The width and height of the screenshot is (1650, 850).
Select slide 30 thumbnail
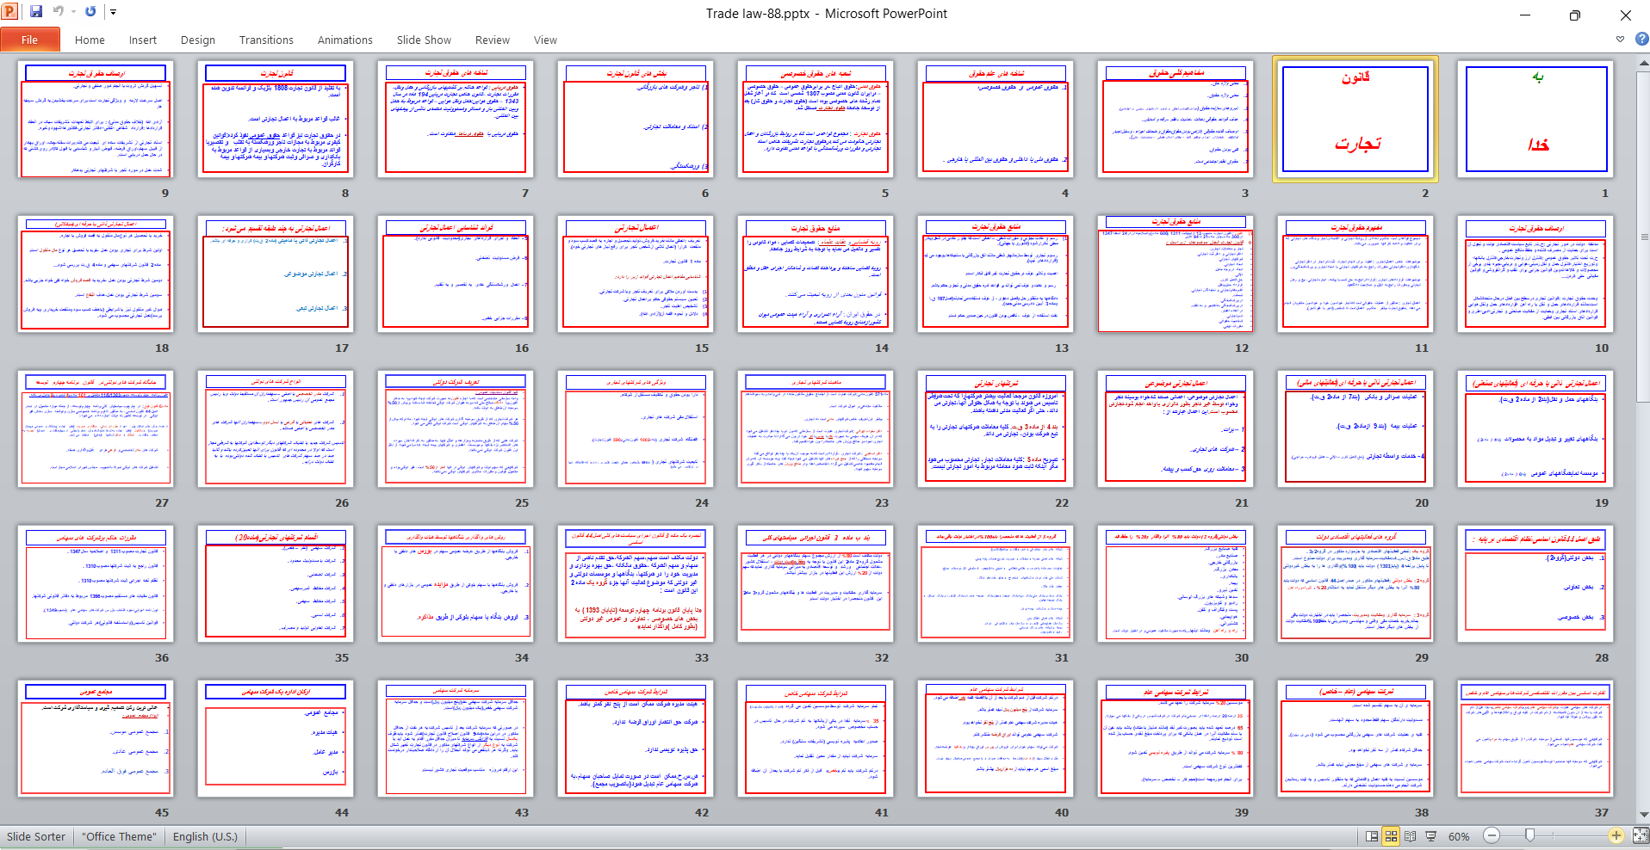1175,584
